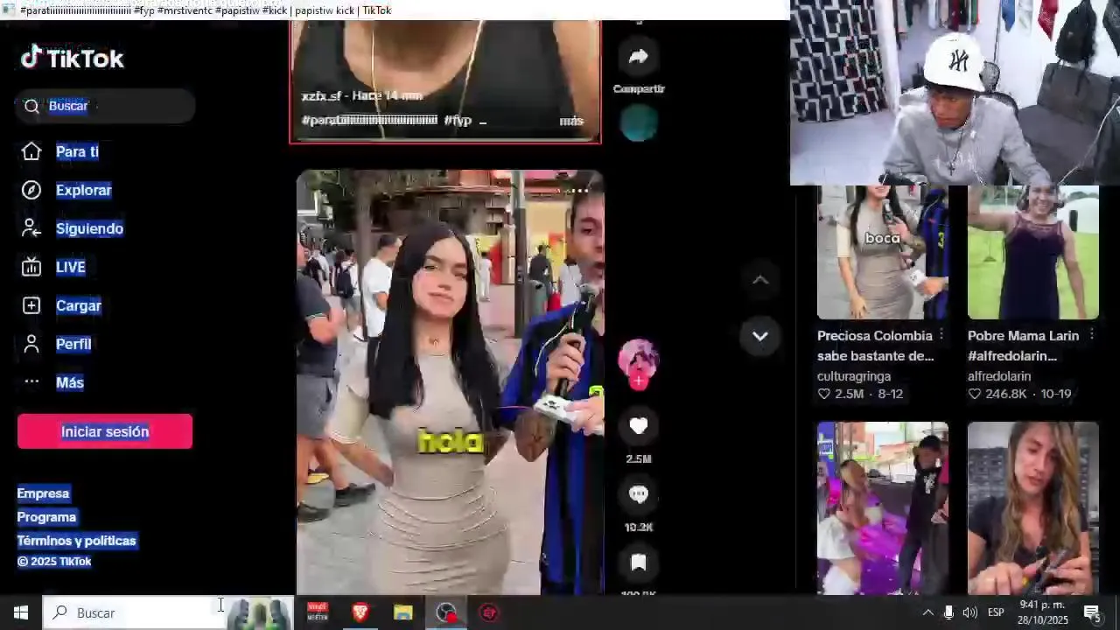
Task: Open the blonde woman video thumbnail
Action: point(1032,508)
